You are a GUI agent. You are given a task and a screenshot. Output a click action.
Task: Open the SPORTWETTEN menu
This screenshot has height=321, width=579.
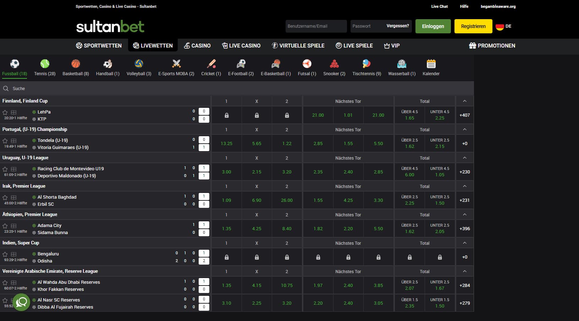[x=99, y=46]
